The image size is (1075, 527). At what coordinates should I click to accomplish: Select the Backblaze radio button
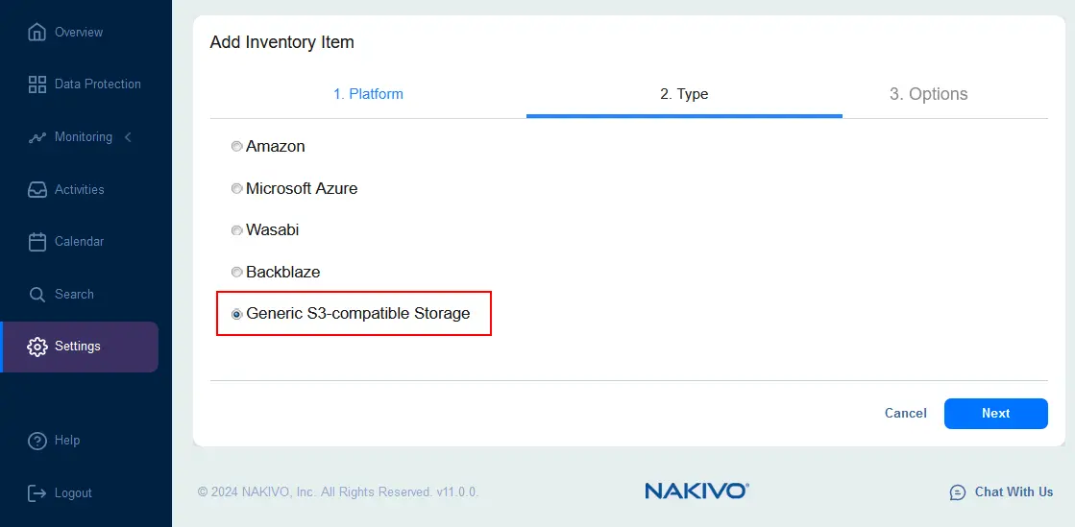pyautogui.click(x=236, y=272)
